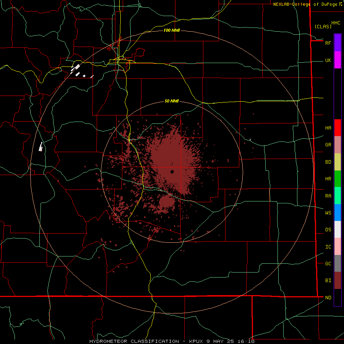The width and height of the screenshot is (344, 344).
Task: Click the '[CLAS]' units label
Action: (x=323, y=26)
